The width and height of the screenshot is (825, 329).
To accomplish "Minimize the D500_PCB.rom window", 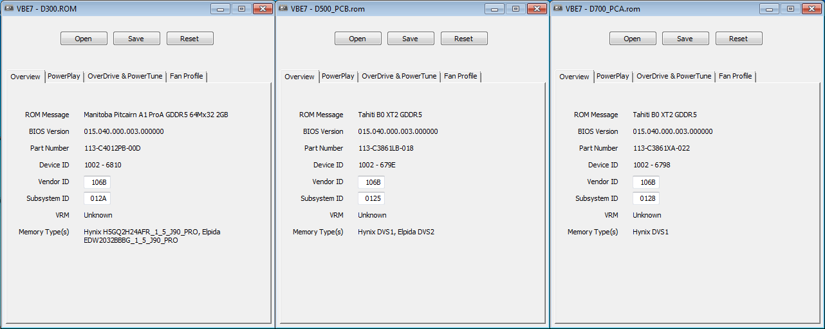I will click(495, 9).
